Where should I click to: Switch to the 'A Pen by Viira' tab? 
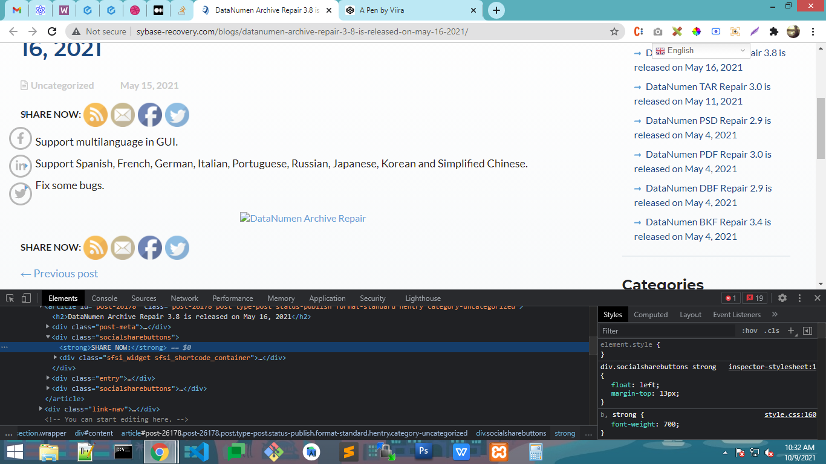(x=411, y=10)
